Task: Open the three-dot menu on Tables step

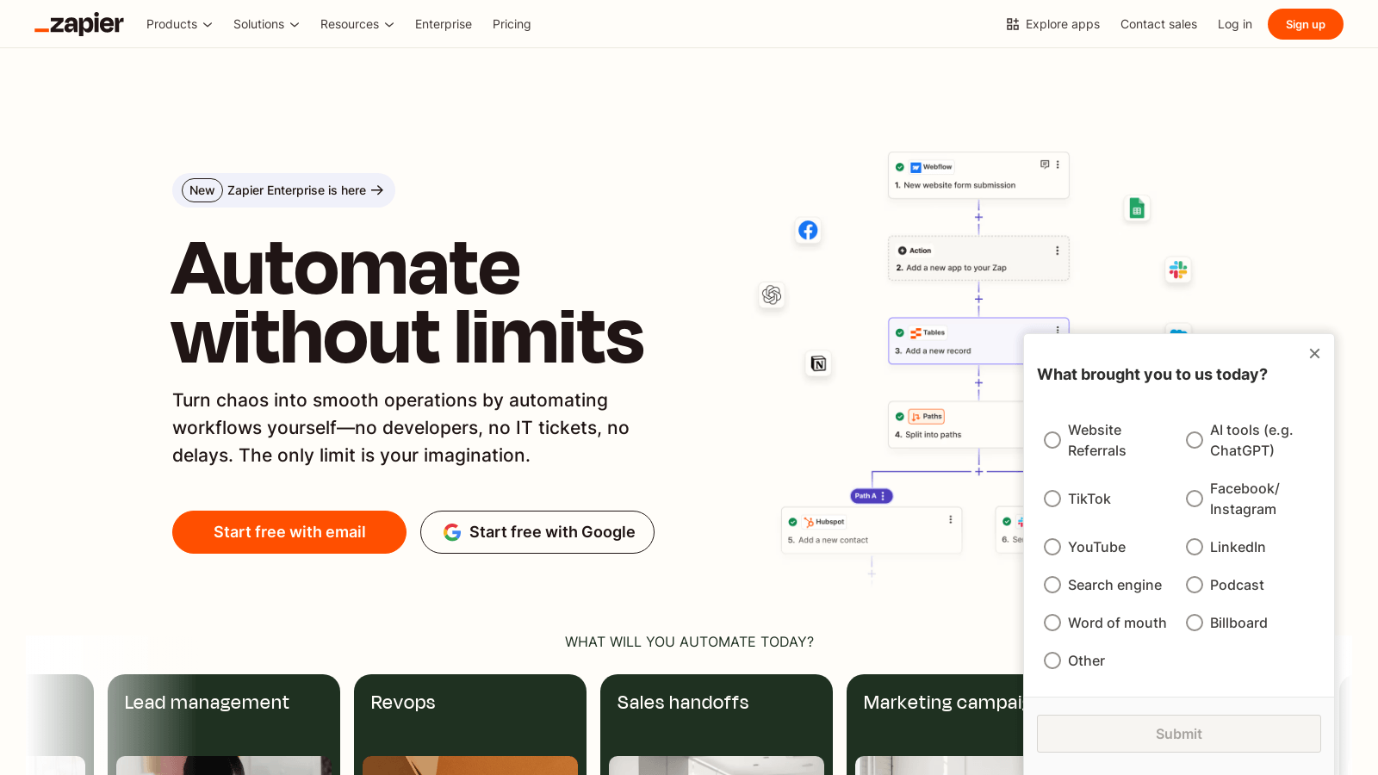Action: 1058,330
